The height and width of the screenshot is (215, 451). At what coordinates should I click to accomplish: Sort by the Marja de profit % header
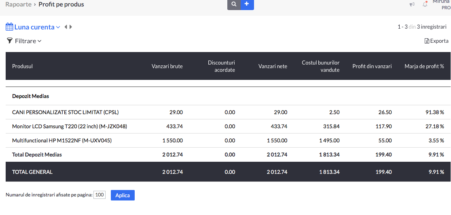[x=424, y=66]
